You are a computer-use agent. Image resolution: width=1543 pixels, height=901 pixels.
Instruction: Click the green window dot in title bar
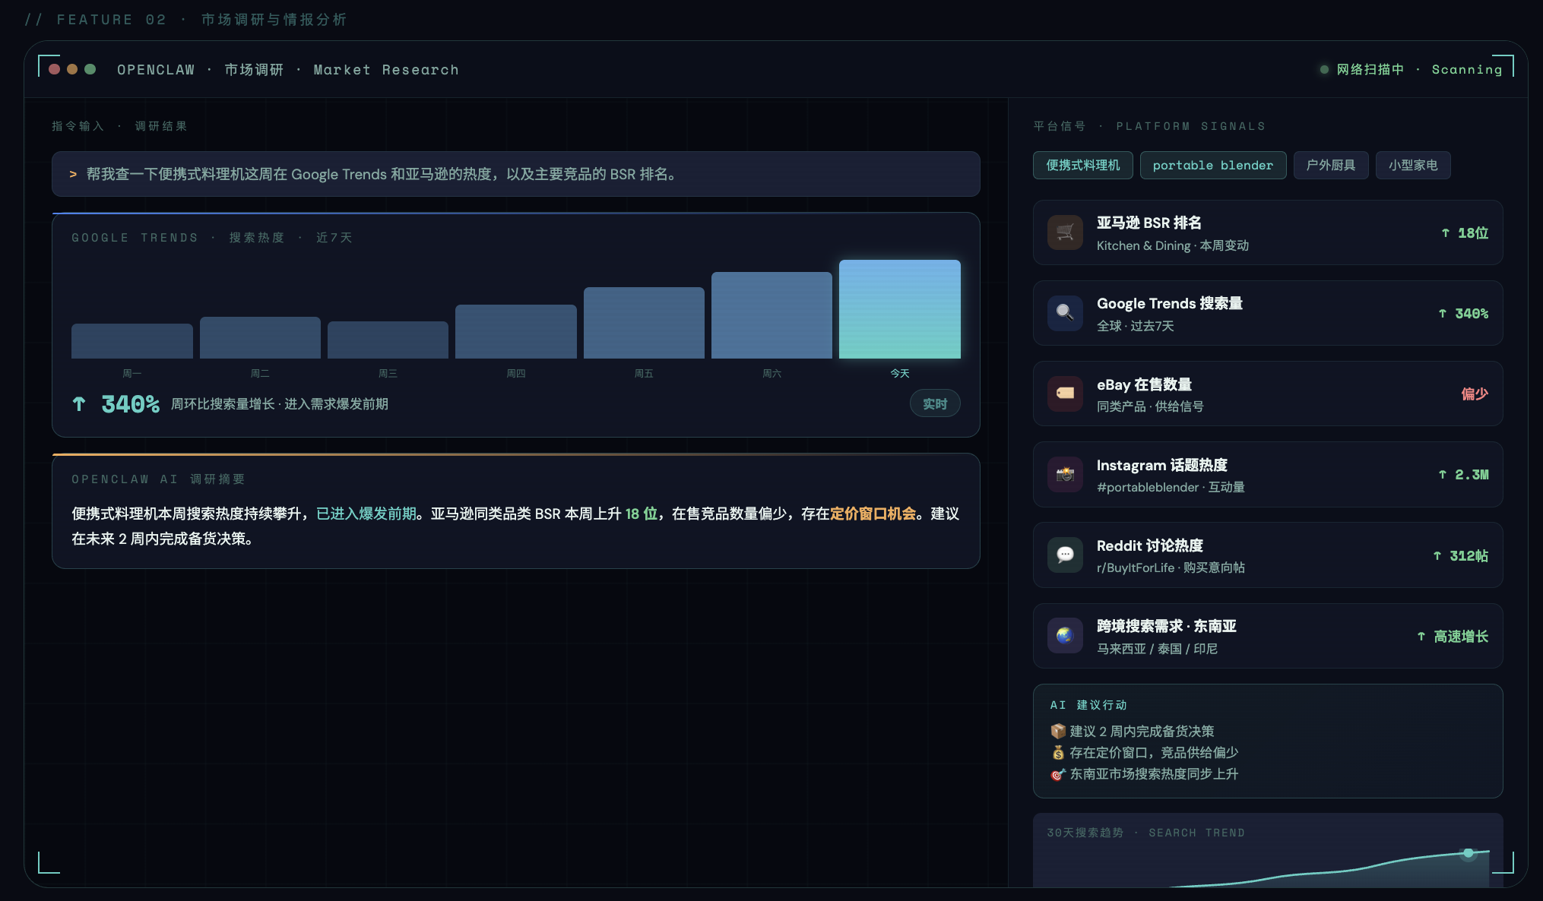pos(90,69)
